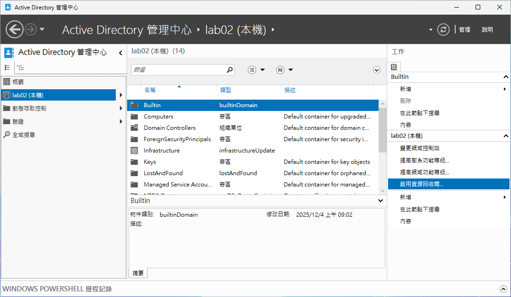
Task: Open the 摘要 tab in preview
Action: pos(138,273)
